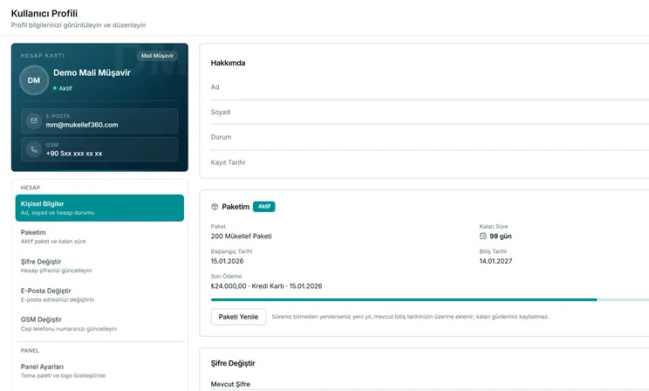Click the Paketi Yenile button

238,317
